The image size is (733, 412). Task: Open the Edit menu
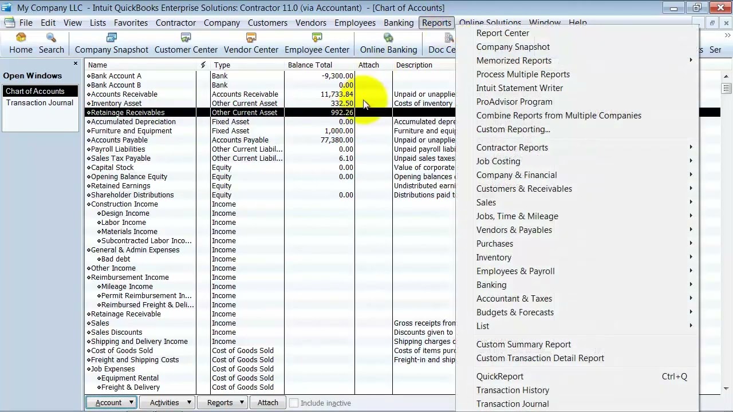click(x=48, y=23)
